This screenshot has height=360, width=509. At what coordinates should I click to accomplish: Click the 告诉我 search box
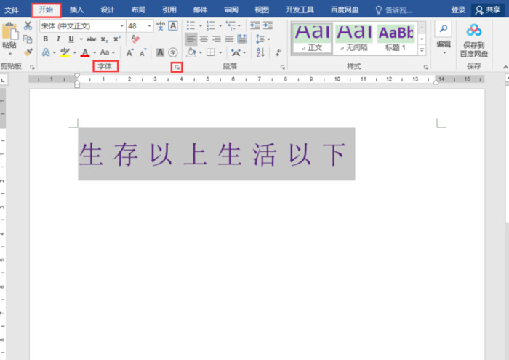tap(393, 10)
